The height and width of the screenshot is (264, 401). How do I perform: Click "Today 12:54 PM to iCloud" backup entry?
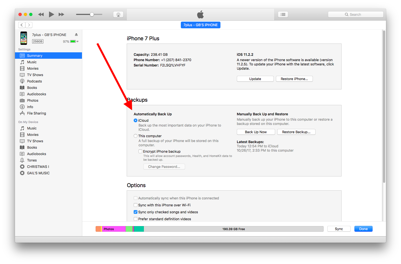tap(257, 146)
